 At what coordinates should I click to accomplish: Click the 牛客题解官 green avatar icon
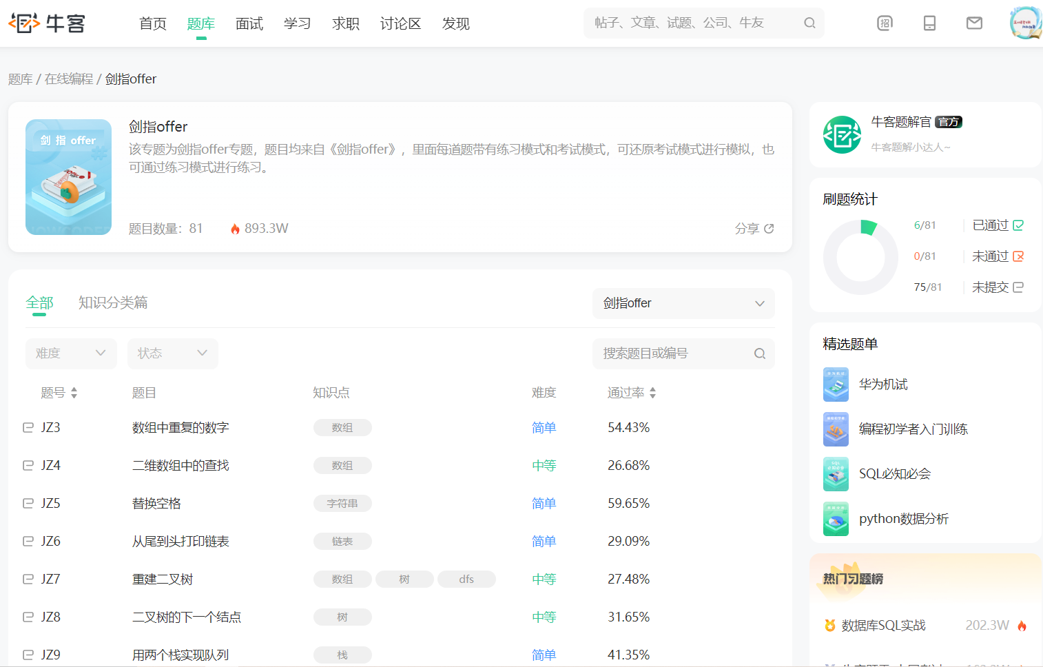click(x=842, y=135)
